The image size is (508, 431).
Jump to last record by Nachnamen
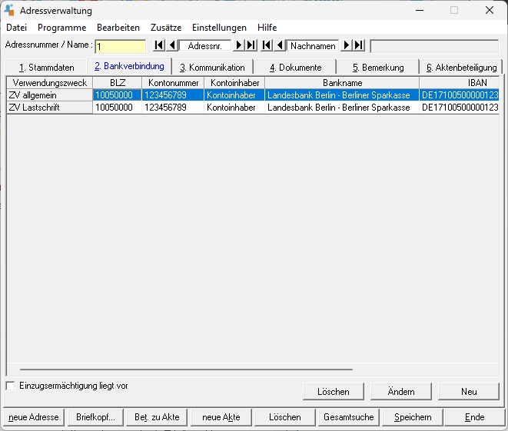pyautogui.click(x=358, y=46)
